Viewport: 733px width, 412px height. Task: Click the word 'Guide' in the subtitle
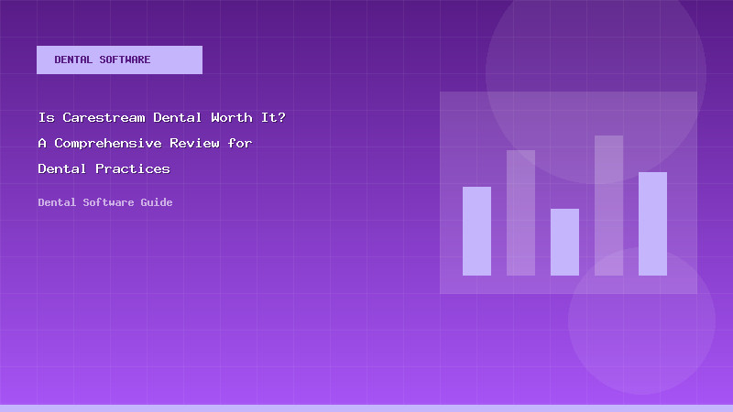click(x=156, y=202)
